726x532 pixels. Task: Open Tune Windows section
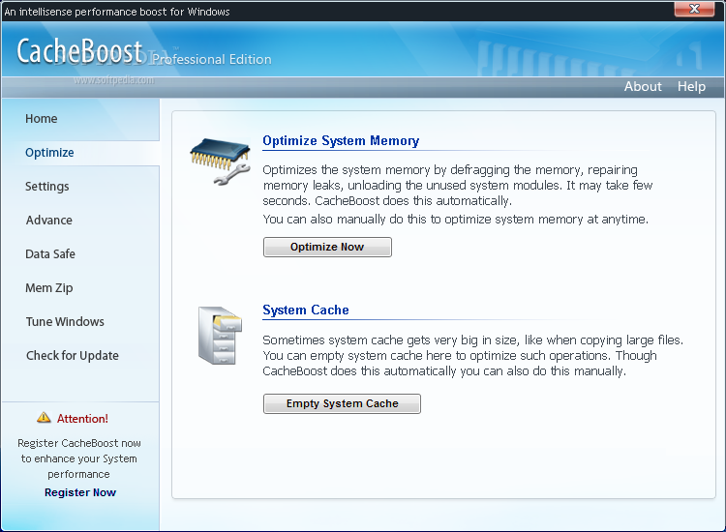pos(65,321)
